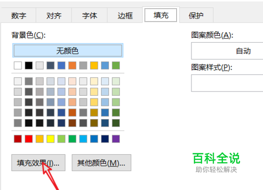
Task: Open the 边框 tab
Action: 125,15
